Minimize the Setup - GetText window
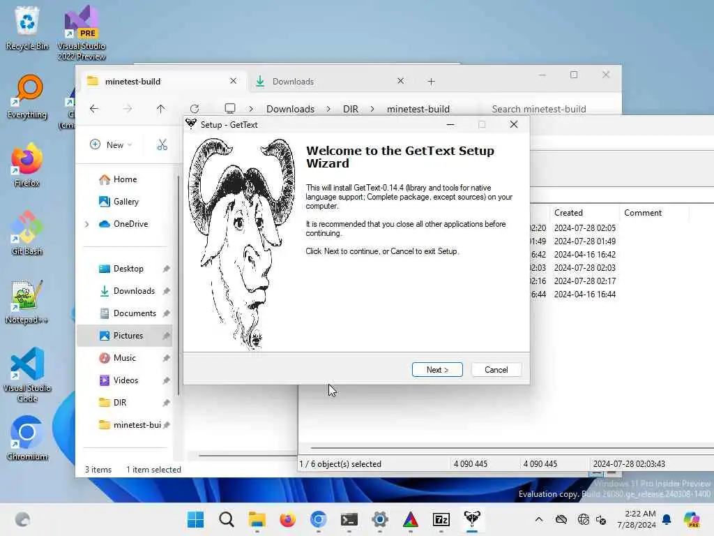Image resolution: width=714 pixels, height=536 pixels. pos(450,124)
